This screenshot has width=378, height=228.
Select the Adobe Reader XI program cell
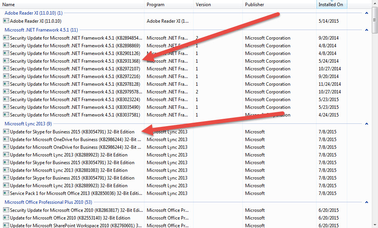pyautogui.click(x=168, y=21)
